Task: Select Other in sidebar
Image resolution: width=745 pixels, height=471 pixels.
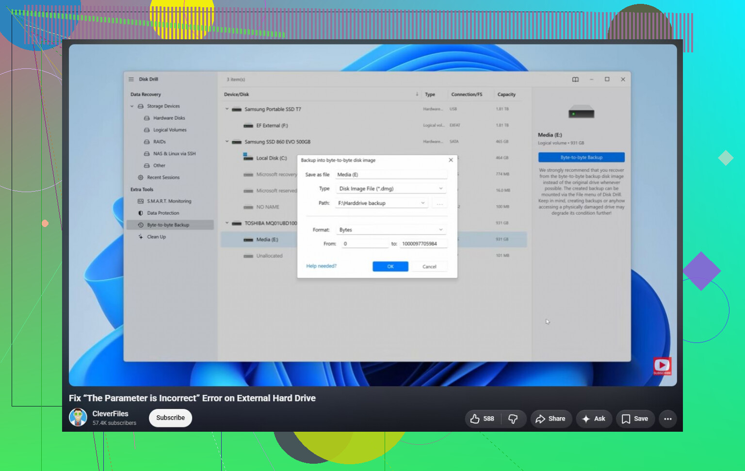Action: pyautogui.click(x=159, y=165)
